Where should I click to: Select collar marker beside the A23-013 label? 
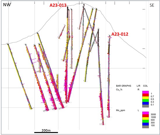click(x=67, y=7)
